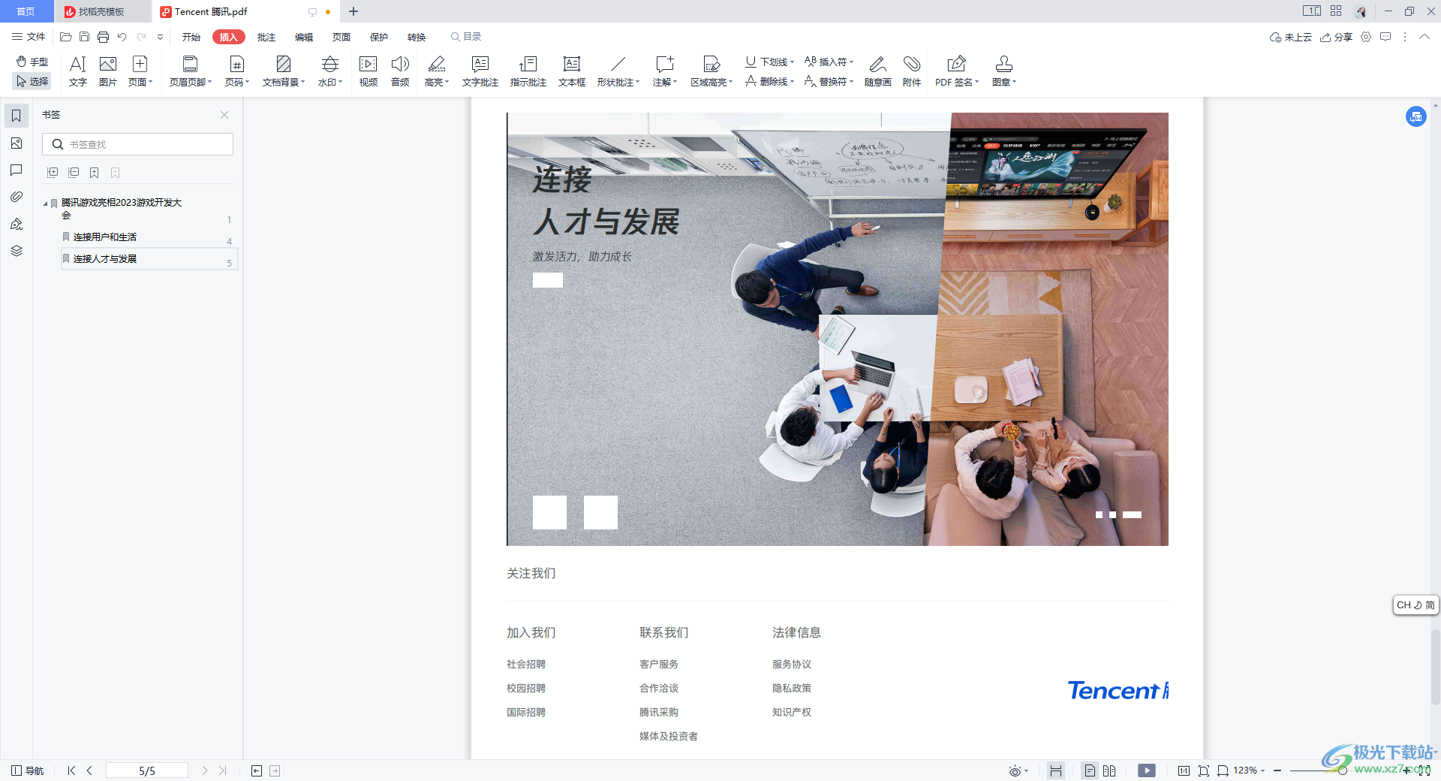Add an 附件 attachment
This screenshot has width=1441, height=781.
point(912,71)
